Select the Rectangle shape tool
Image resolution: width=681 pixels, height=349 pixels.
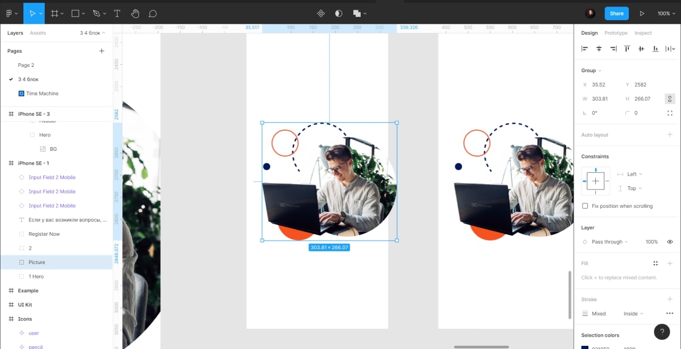pyautogui.click(x=76, y=13)
